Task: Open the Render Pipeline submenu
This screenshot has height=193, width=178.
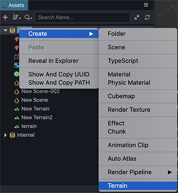Action: [138, 172]
